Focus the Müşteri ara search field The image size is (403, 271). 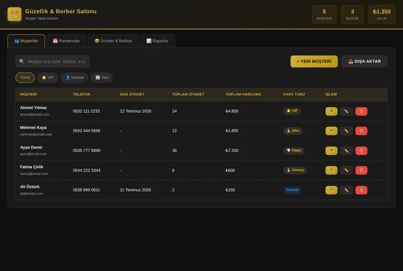pos(52,62)
